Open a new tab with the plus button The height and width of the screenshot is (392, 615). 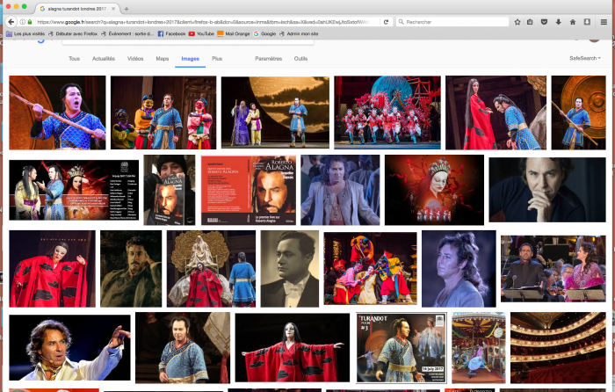[127, 9]
